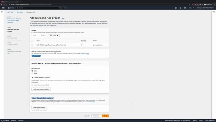Sort rules by the Name column header
216x122 pixels.
tap(38, 41)
